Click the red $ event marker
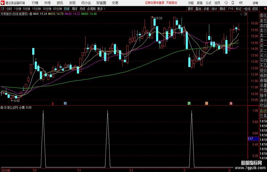 click(x=53, y=104)
